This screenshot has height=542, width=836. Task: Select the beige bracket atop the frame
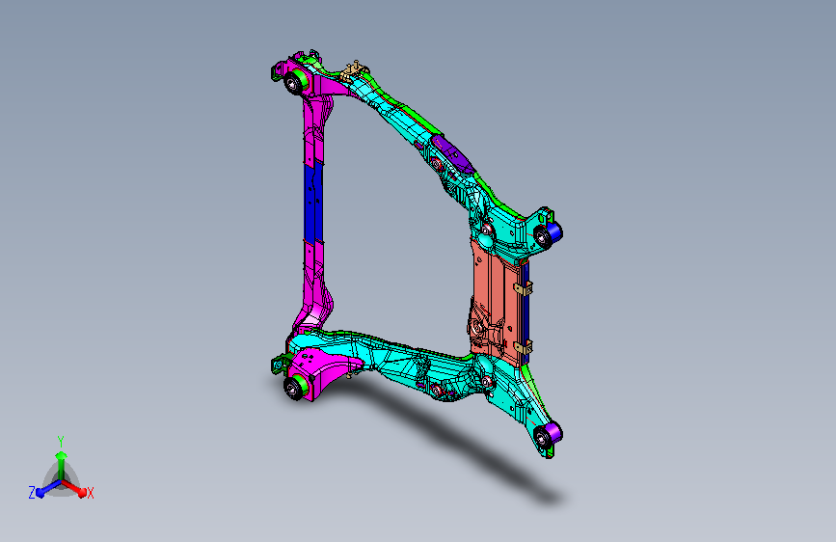(356, 69)
